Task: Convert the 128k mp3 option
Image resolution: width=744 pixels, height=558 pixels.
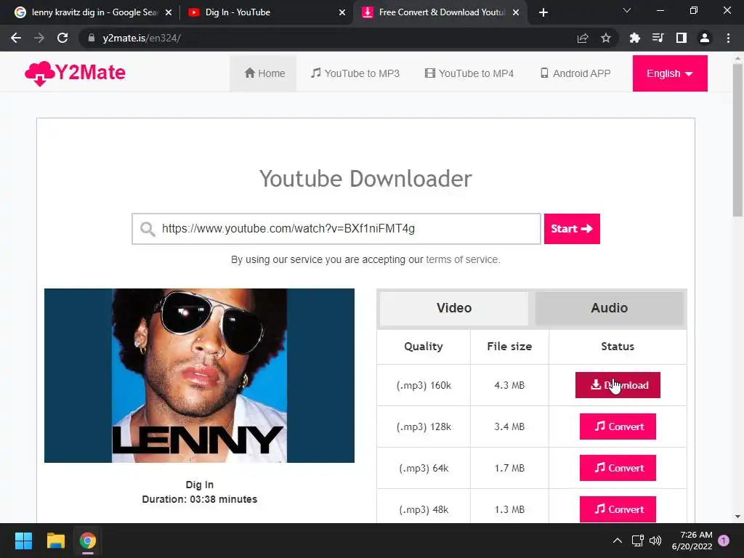Action: [618, 426]
